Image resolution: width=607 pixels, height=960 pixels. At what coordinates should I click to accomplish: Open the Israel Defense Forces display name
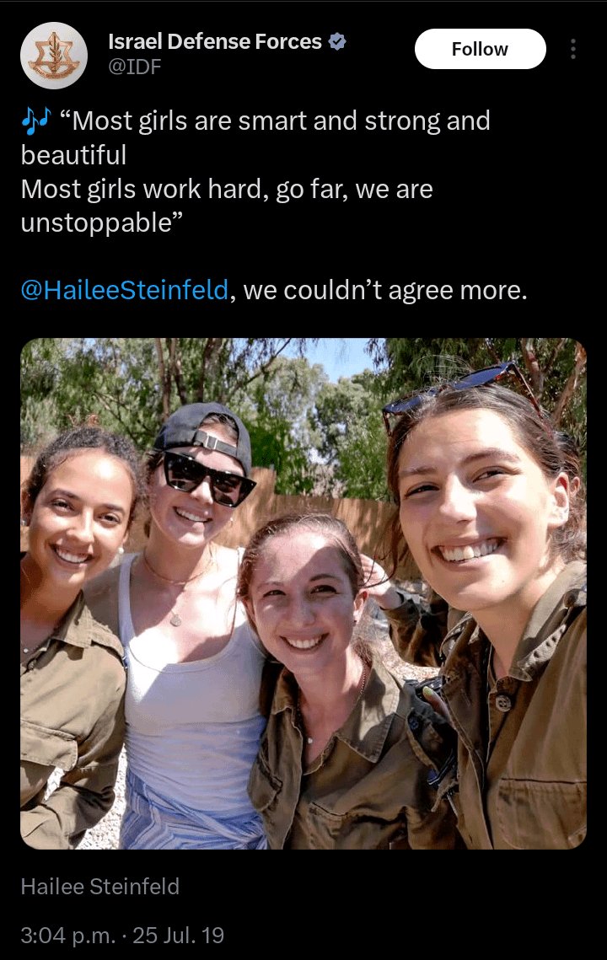[x=215, y=41]
